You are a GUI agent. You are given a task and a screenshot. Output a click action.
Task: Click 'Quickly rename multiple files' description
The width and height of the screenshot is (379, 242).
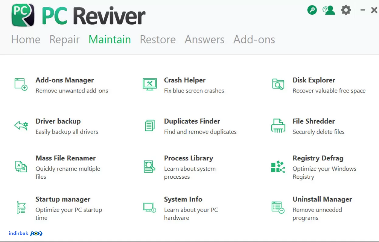[68, 173]
